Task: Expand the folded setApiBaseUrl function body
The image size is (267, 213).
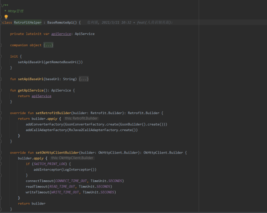Action: (83, 79)
